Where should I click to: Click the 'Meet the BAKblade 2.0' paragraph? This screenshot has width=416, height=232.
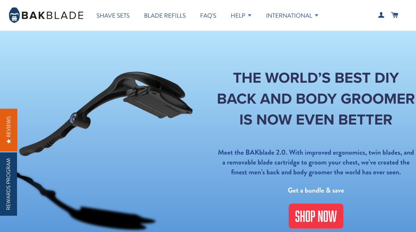coord(316,162)
